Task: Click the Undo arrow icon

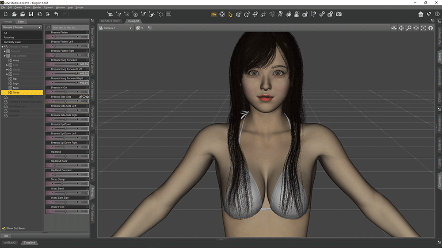Action: [56, 14]
